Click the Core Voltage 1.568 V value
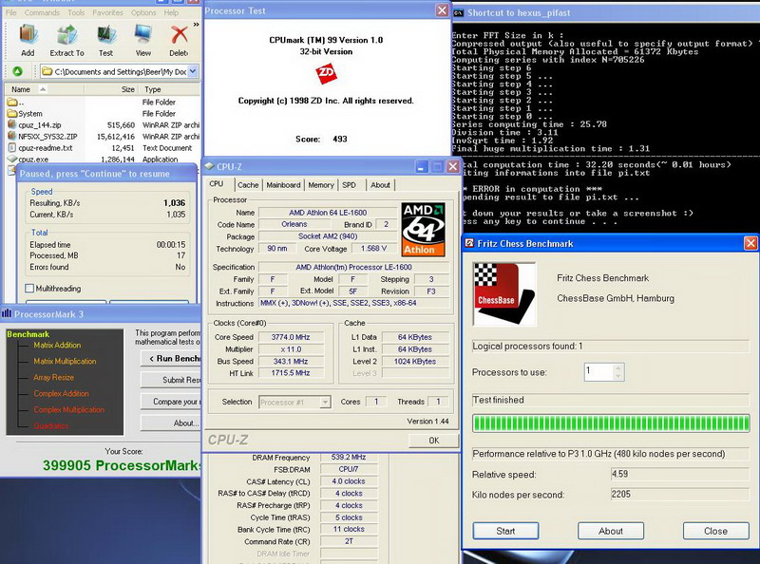 tap(373, 249)
